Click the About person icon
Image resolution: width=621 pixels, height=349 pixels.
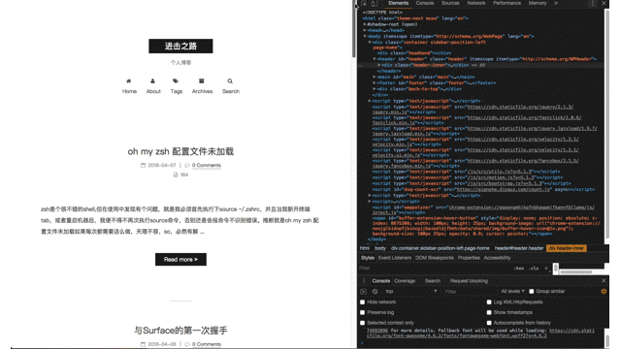(153, 80)
